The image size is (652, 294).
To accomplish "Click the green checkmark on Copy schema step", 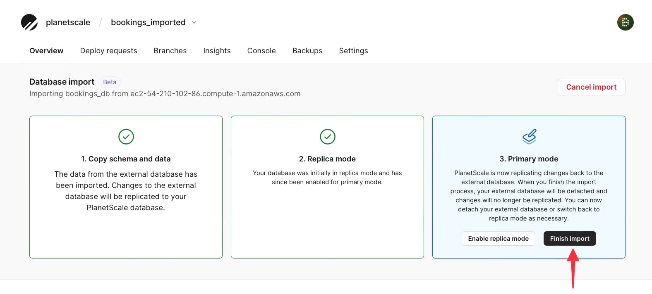I will click(x=126, y=137).
